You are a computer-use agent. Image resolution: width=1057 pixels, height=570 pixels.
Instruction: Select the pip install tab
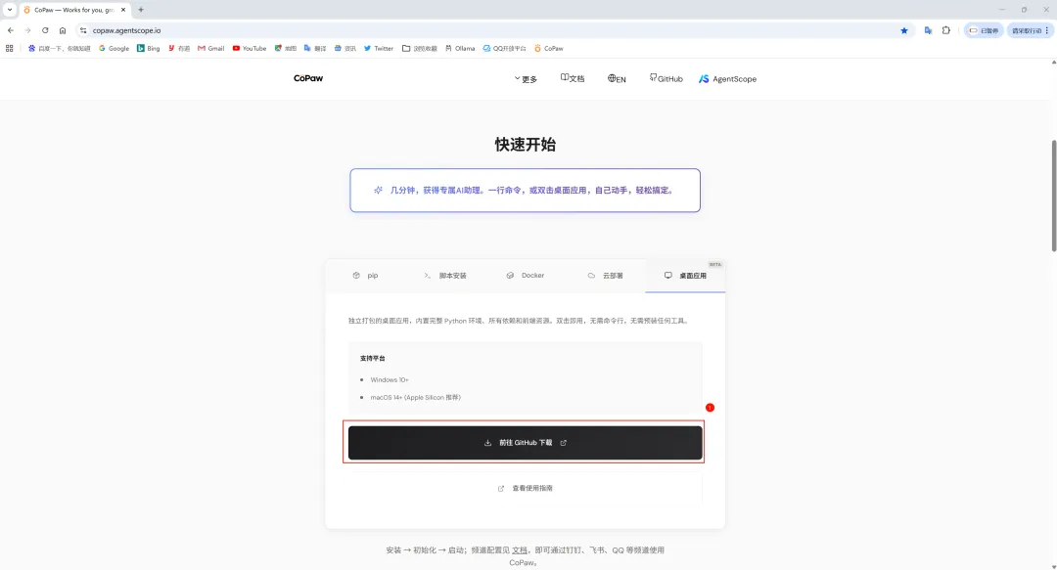[365, 276]
